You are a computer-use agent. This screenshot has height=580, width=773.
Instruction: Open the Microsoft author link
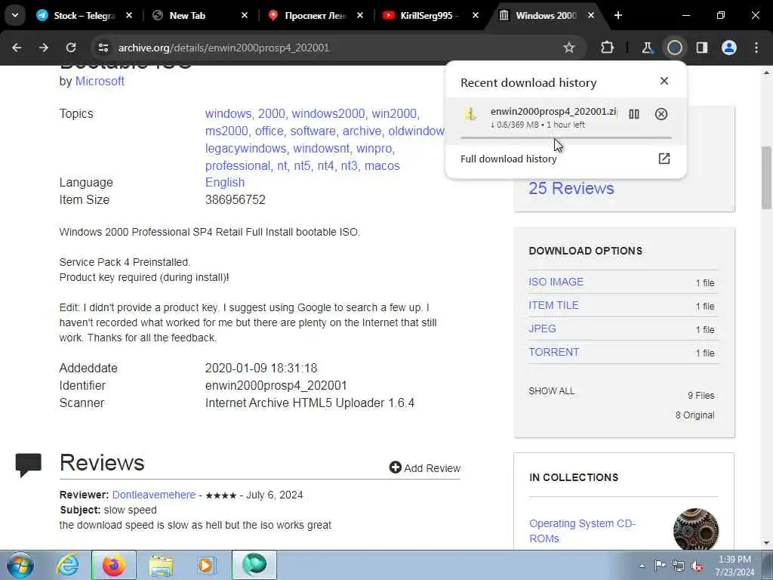point(100,82)
